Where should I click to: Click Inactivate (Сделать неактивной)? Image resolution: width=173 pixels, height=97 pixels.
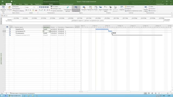click(x=56, y=11)
